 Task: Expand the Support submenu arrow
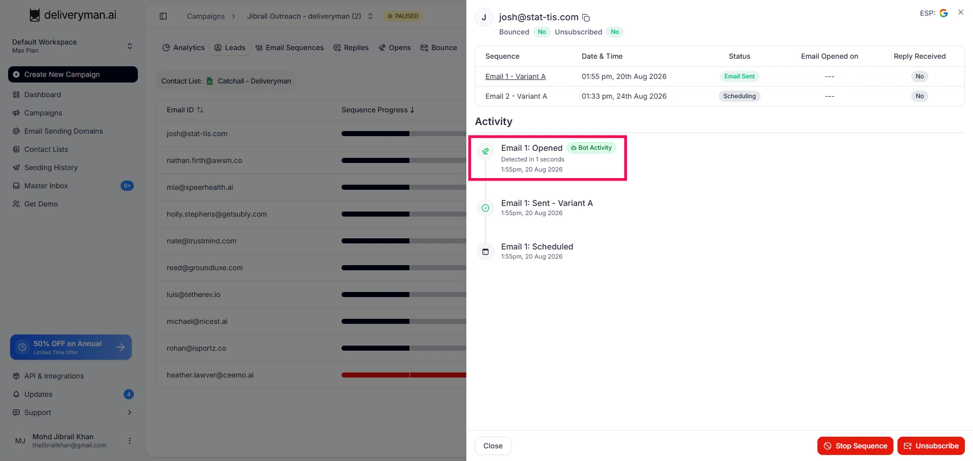click(130, 412)
